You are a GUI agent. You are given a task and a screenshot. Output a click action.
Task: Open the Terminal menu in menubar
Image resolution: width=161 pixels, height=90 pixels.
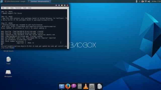[x=18, y=8]
